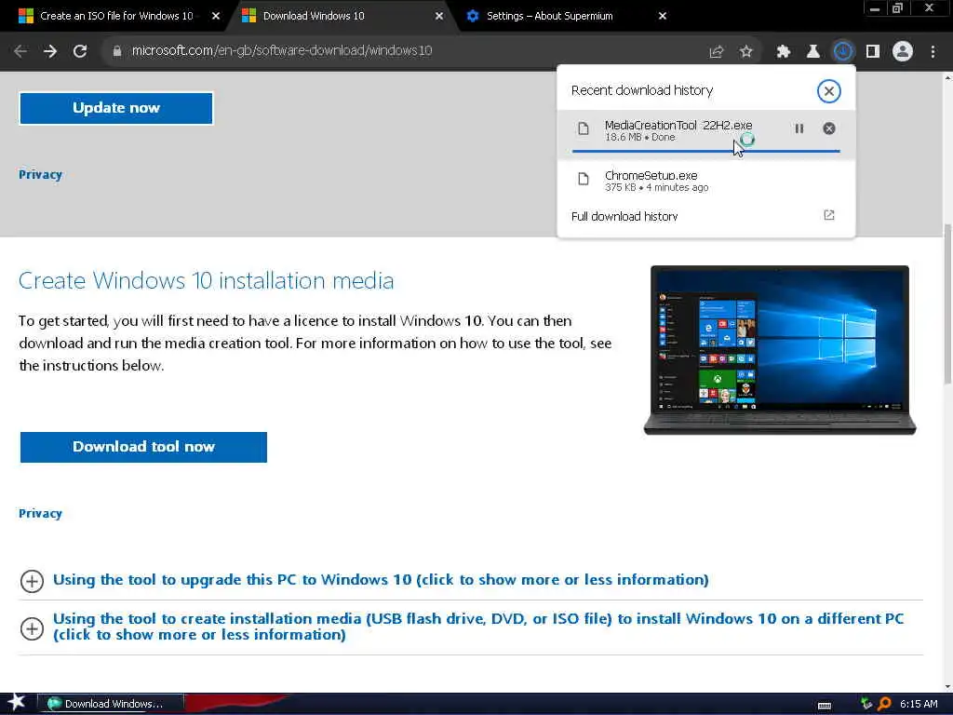Viewport: 953px width, 715px height.
Task: Expand Using the tool to upgrade this PC
Action: tap(381, 580)
